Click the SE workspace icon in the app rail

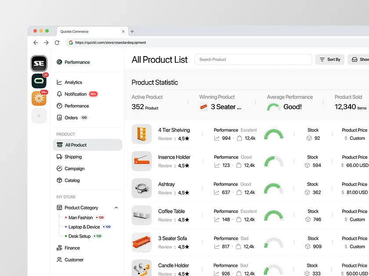pos(39,64)
